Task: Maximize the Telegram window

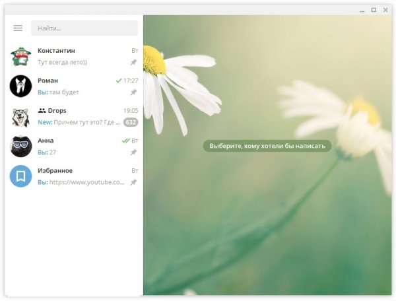Action: click(x=374, y=10)
